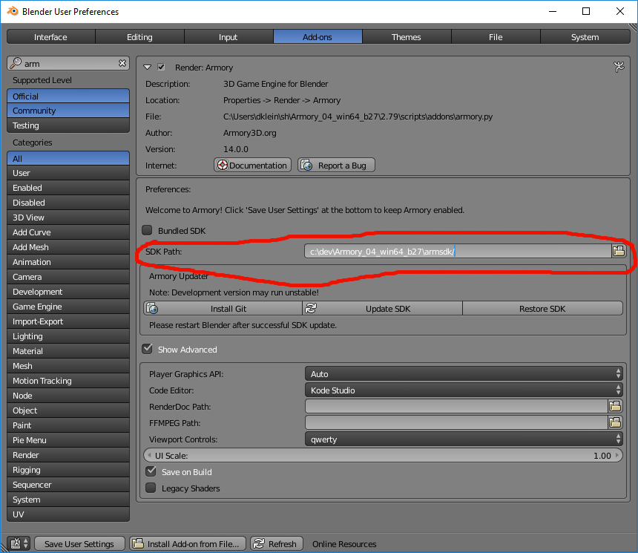Screen dimensions: 638x553
Task: Switch to the Themes tab
Action: tap(407, 36)
